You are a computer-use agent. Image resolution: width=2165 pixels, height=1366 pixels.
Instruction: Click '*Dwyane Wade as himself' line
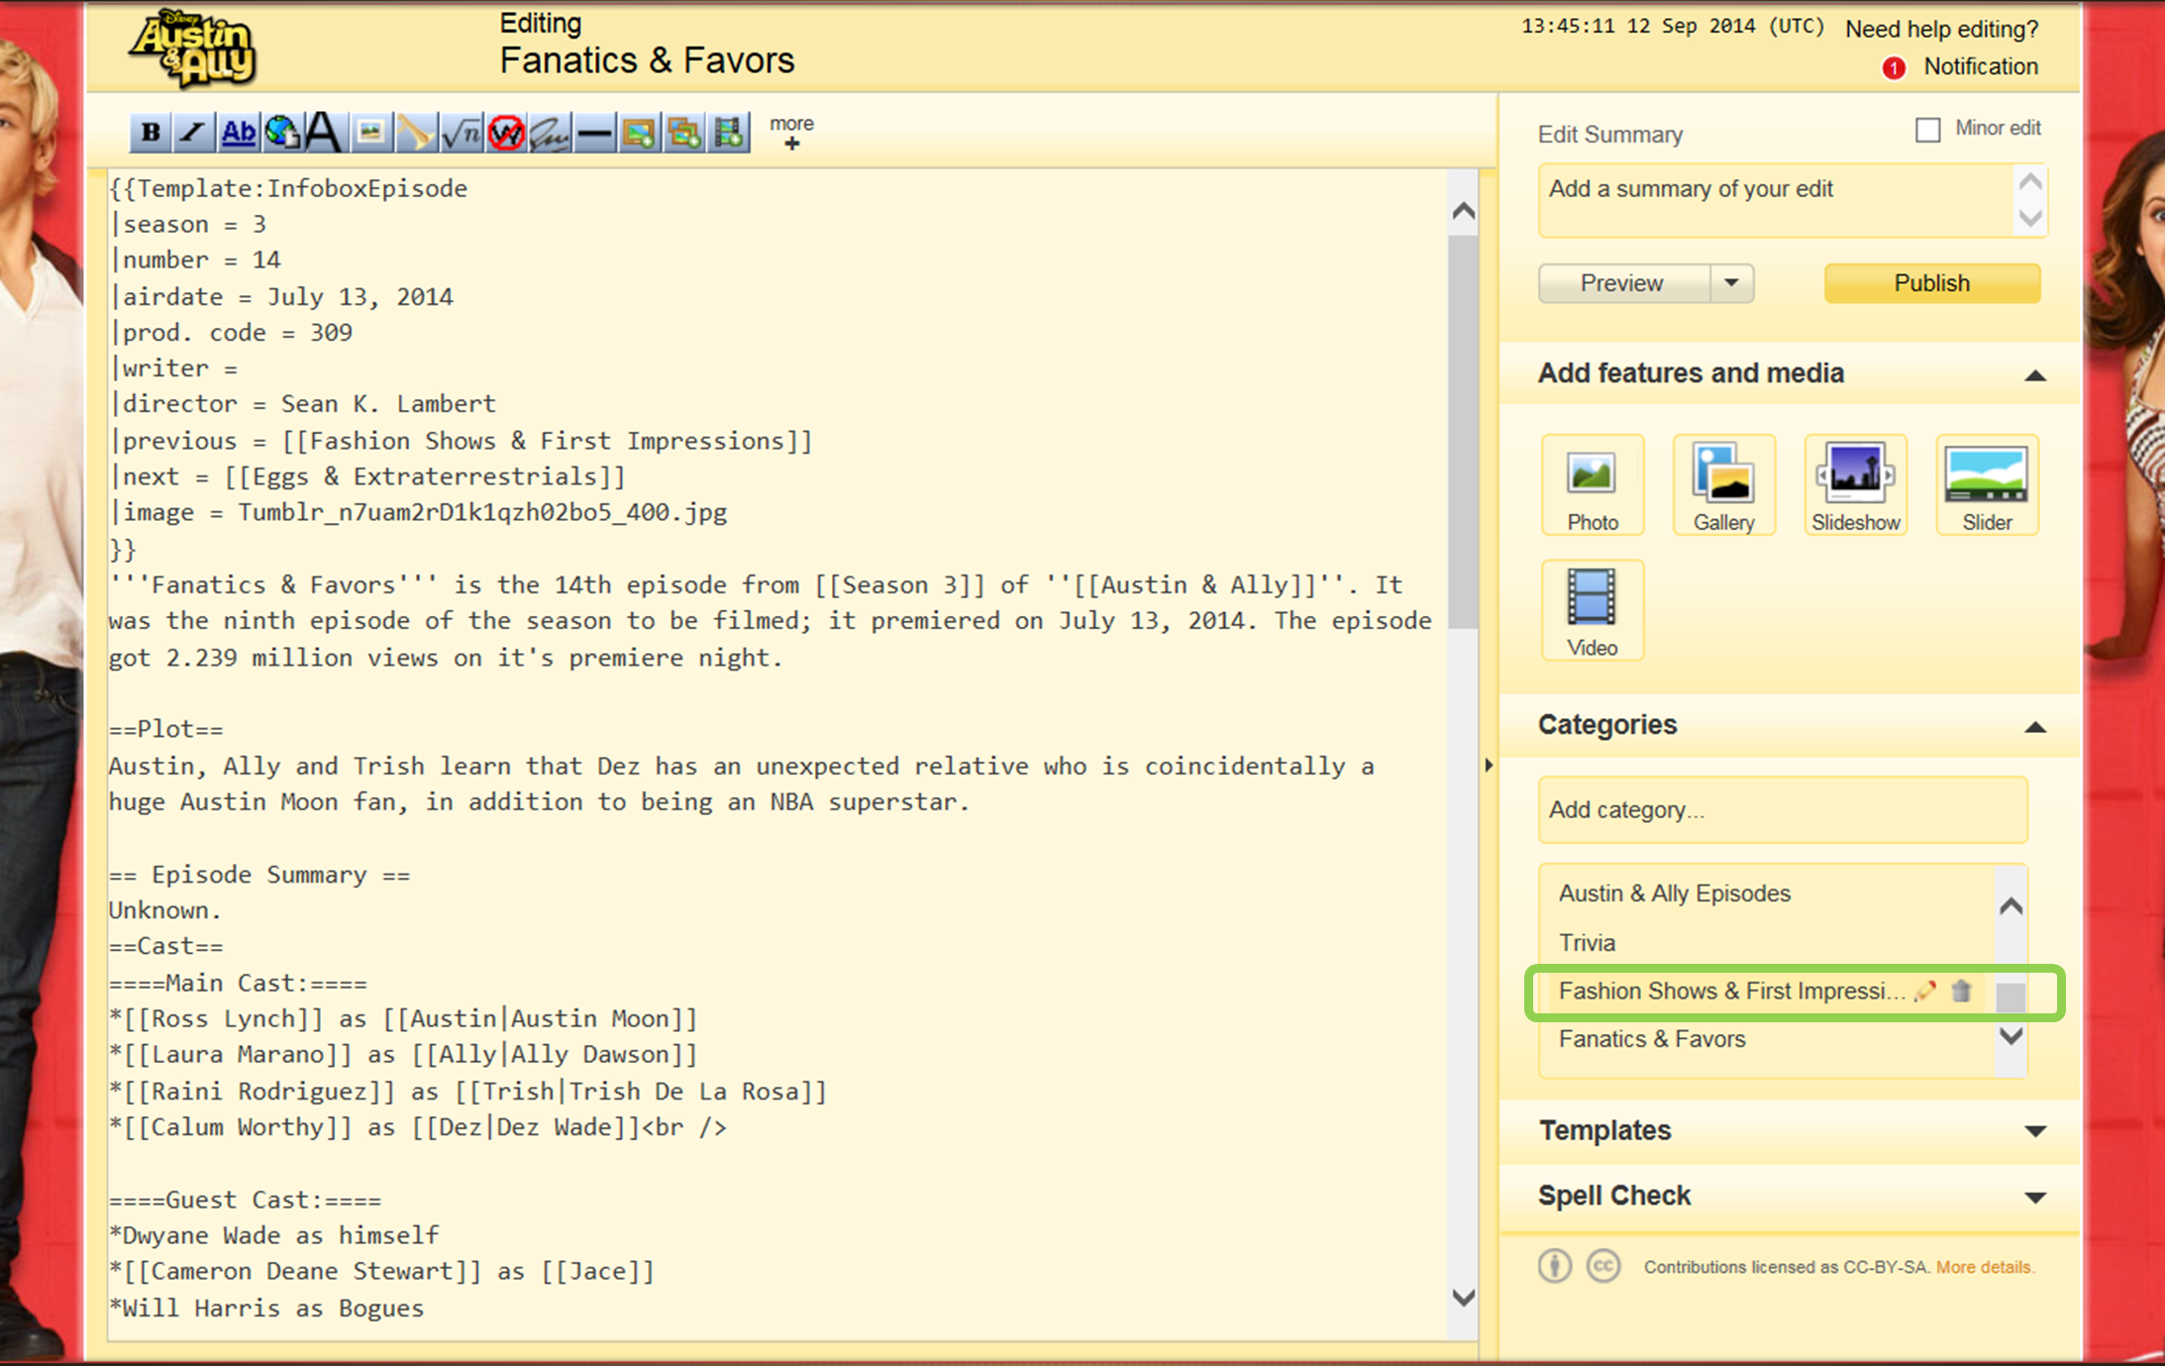tap(274, 1236)
